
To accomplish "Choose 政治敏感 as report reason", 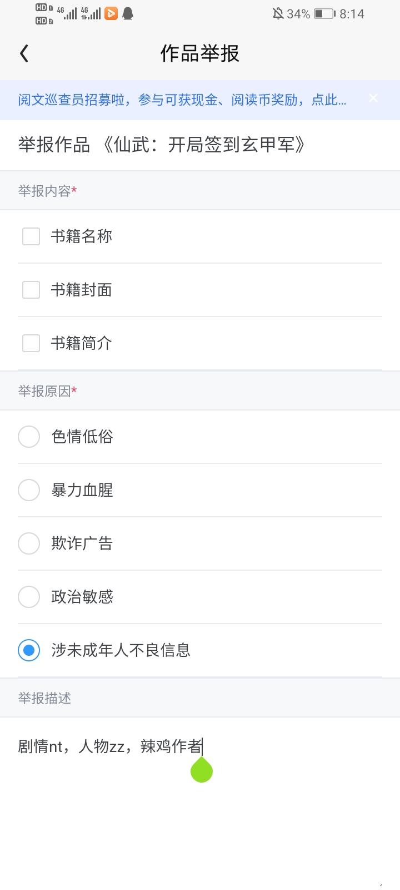I will point(29,597).
